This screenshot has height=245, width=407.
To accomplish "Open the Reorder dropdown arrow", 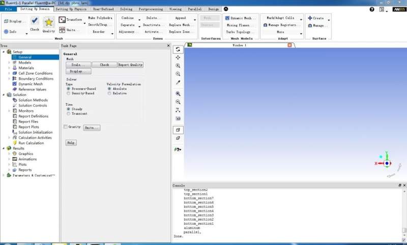I will (112, 34).
